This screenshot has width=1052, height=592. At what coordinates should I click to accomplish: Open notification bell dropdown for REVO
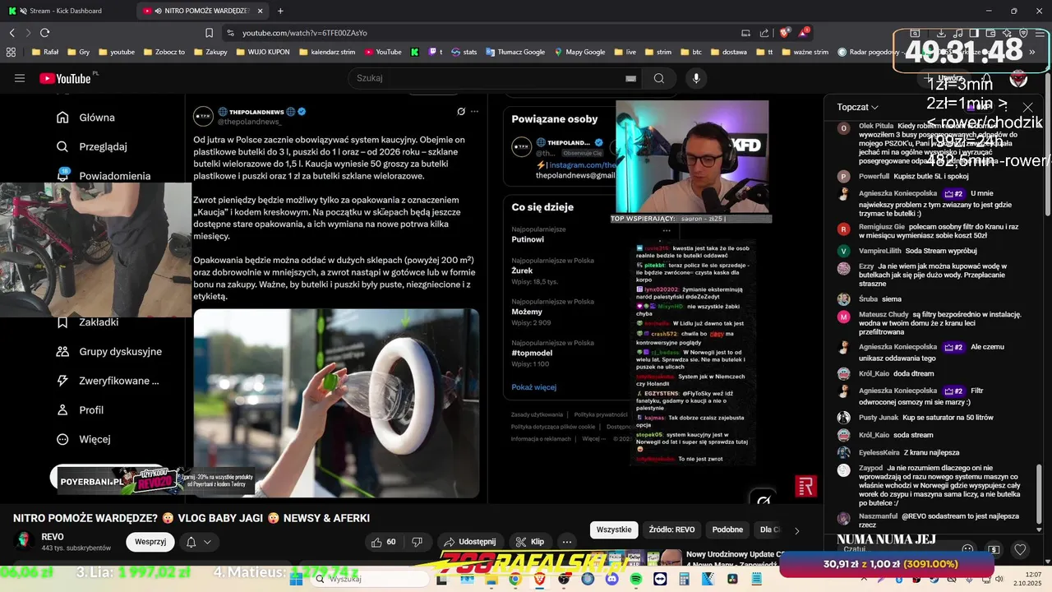(x=198, y=542)
